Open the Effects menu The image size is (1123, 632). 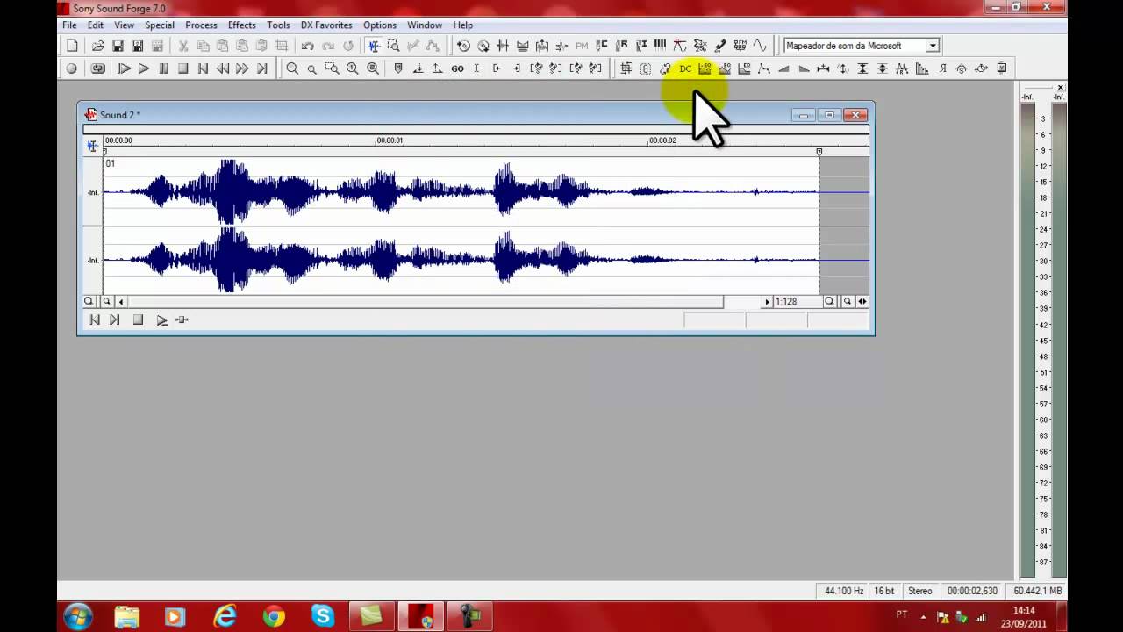click(x=242, y=25)
